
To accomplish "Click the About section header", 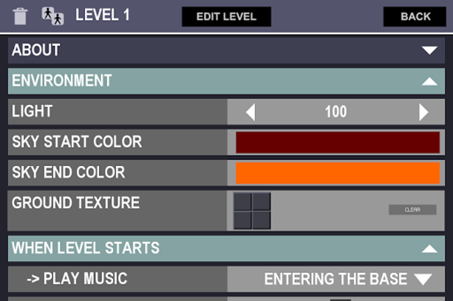I will tap(178, 51).
